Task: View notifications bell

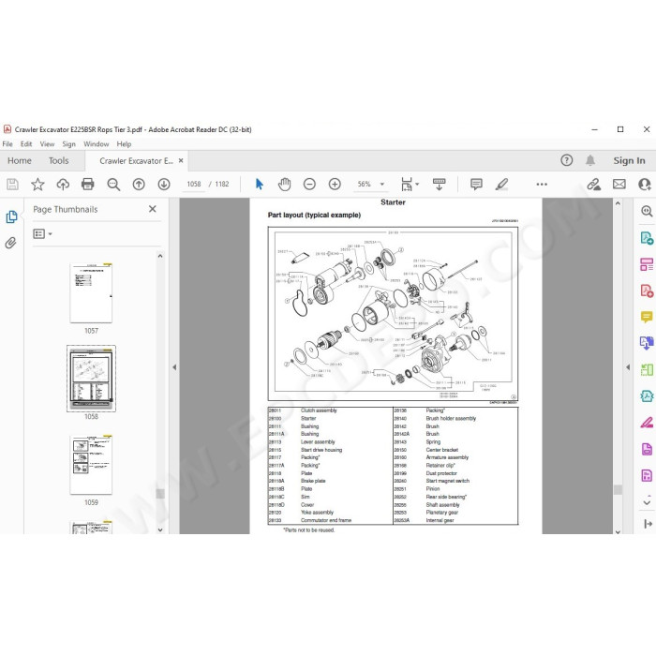Action: pos(590,160)
